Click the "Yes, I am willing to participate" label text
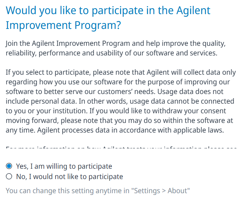This screenshot has height=198, width=245. tap(64, 166)
